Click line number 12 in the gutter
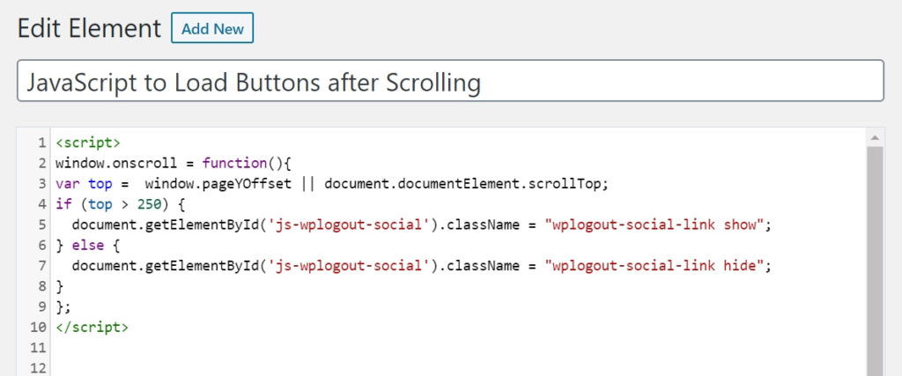Image resolution: width=902 pixels, height=376 pixels. 37,368
